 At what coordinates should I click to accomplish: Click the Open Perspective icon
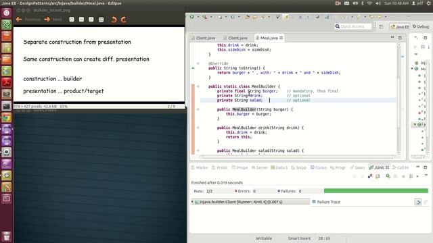pyautogui.click(x=381, y=27)
